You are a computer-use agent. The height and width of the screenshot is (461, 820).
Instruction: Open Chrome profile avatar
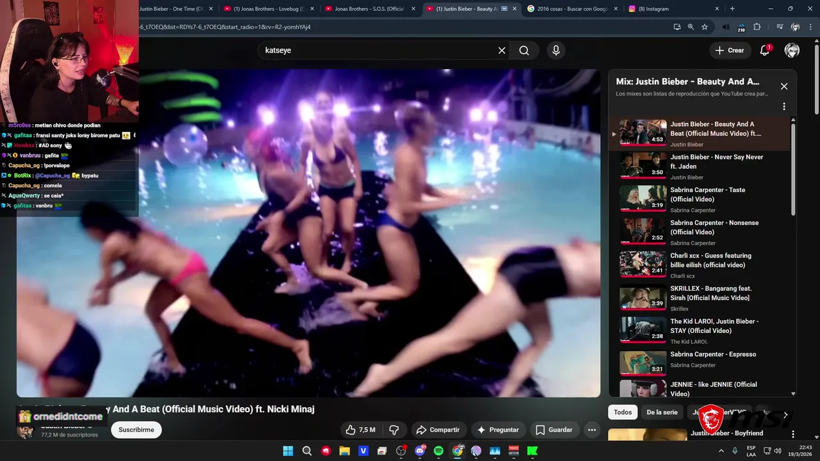(795, 27)
